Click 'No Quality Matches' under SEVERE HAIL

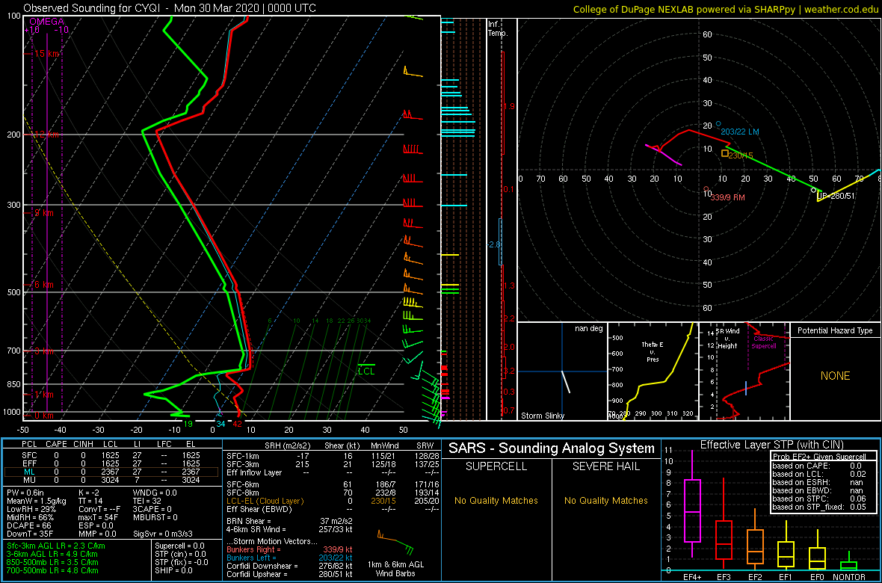click(x=606, y=500)
